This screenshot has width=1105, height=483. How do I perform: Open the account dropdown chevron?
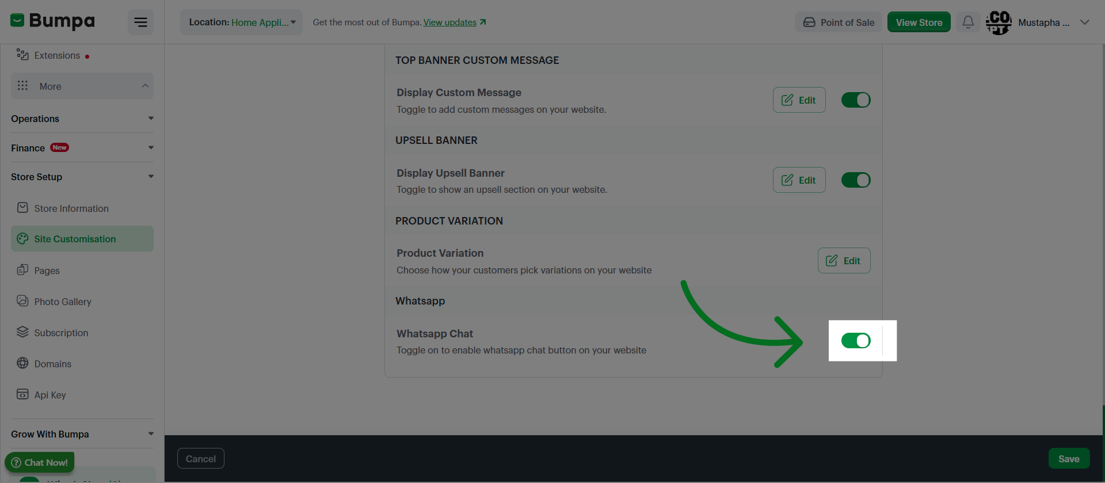pyautogui.click(x=1085, y=22)
